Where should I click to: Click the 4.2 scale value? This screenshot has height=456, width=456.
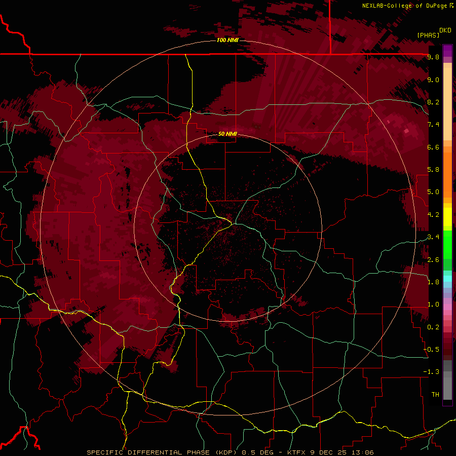coord(433,215)
